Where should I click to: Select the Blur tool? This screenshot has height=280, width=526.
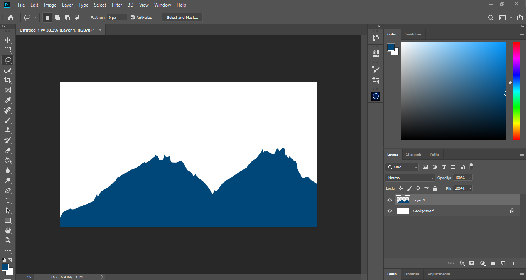[x=8, y=170]
